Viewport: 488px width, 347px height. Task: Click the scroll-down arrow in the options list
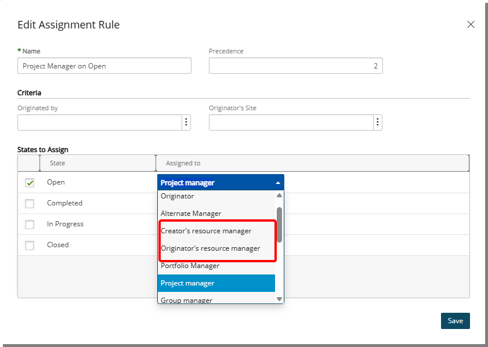(279, 298)
